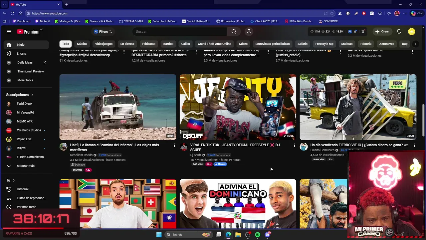Click the search magnifier button

(x=234, y=31)
